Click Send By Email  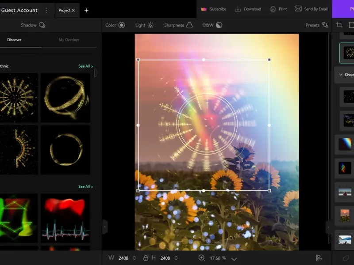pos(311,9)
